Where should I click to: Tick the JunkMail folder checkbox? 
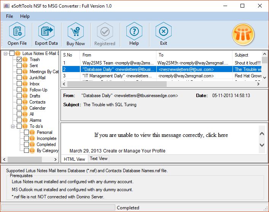[19, 78]
